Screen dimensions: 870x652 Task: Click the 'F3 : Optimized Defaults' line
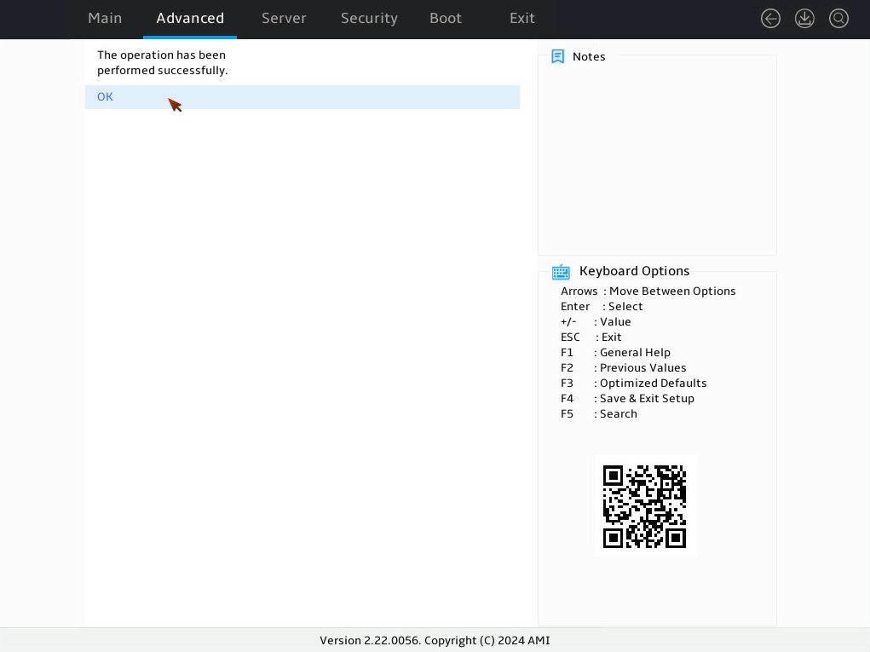pos(634,383)
